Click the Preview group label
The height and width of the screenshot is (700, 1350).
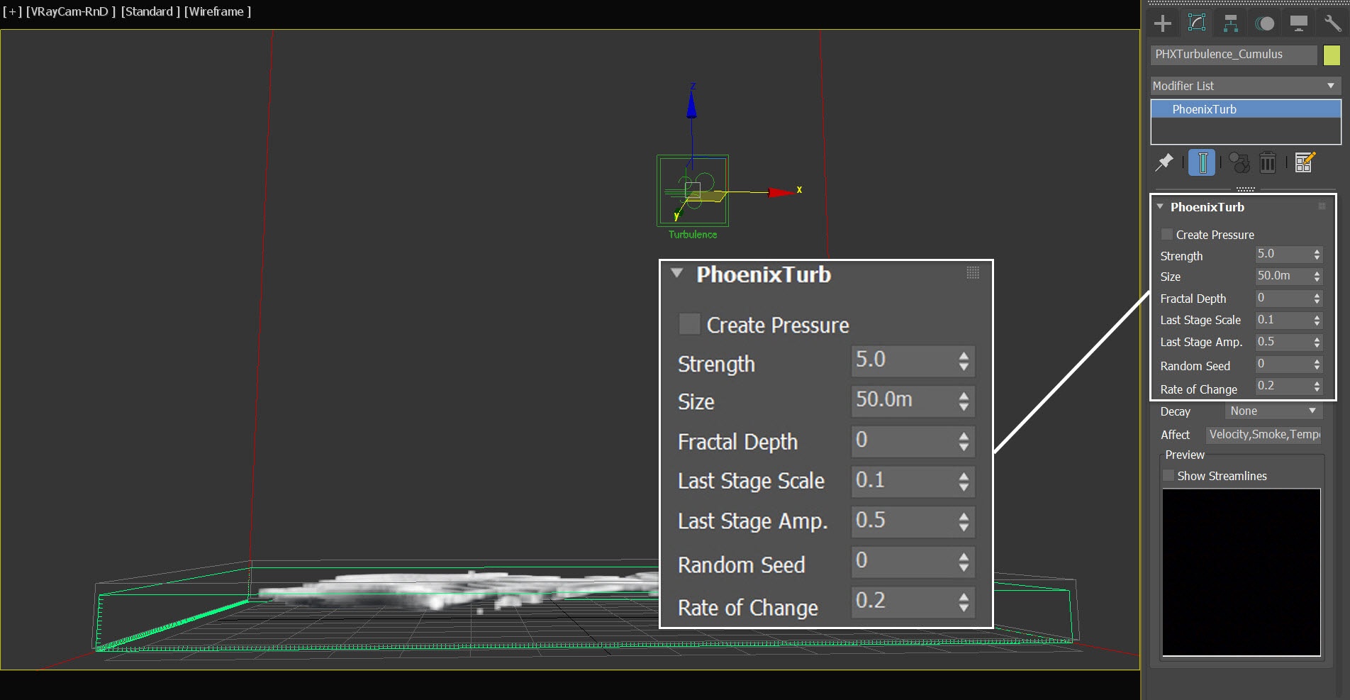point(1184,455)
